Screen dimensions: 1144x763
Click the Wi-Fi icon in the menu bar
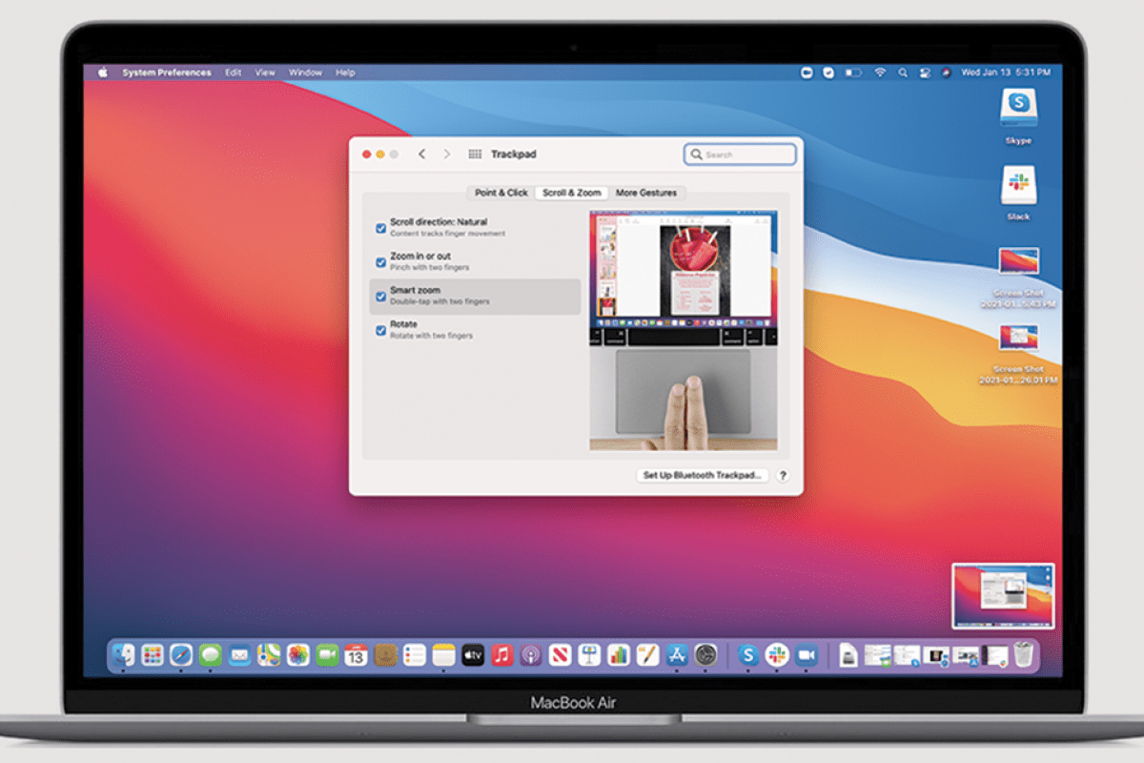[x=879, y=72]
